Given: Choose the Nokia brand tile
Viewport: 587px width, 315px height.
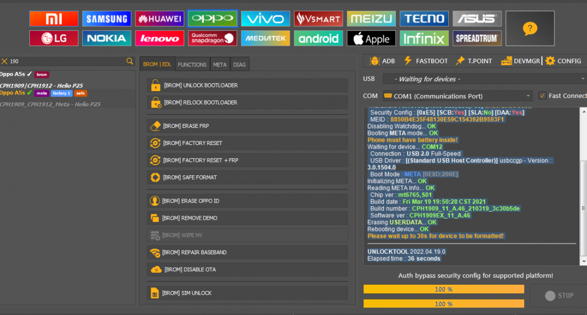Looking at the screenshot, I should [x=107, y=38].
